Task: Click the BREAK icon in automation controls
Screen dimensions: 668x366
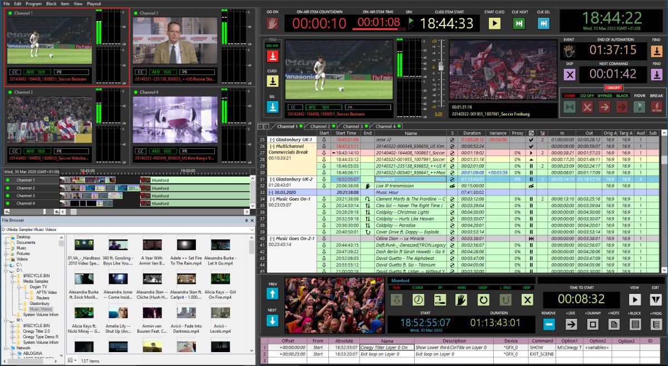Action: click(657, 107)
